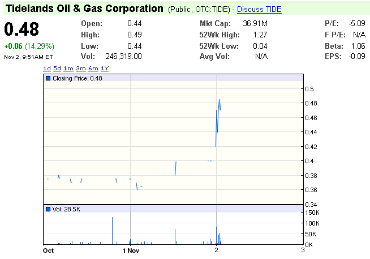
Task: Click the F P/E N/A value
Action: (x=359, y=35)
